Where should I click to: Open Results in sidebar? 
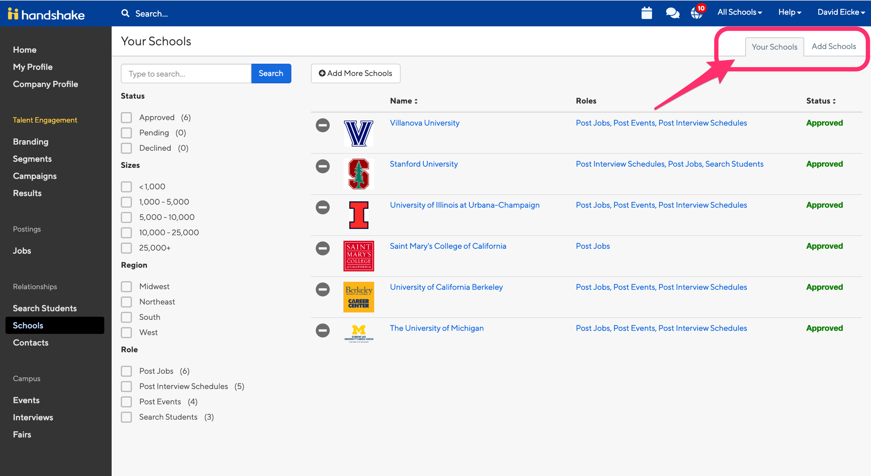click(x=27, y=193)
